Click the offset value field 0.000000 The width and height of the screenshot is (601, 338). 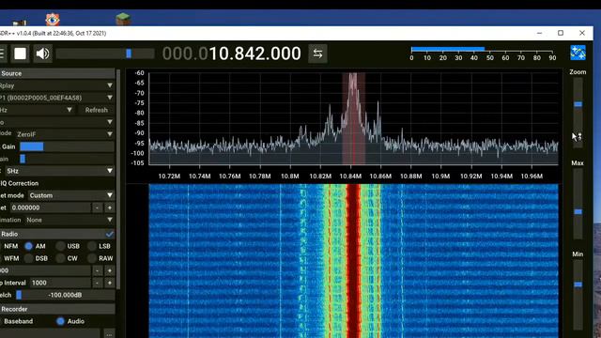point(50,207)
